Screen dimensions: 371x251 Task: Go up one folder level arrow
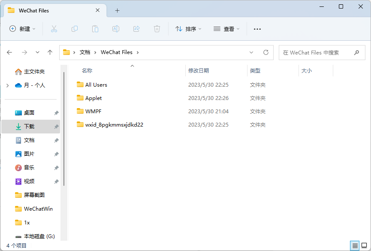[50, 52]
